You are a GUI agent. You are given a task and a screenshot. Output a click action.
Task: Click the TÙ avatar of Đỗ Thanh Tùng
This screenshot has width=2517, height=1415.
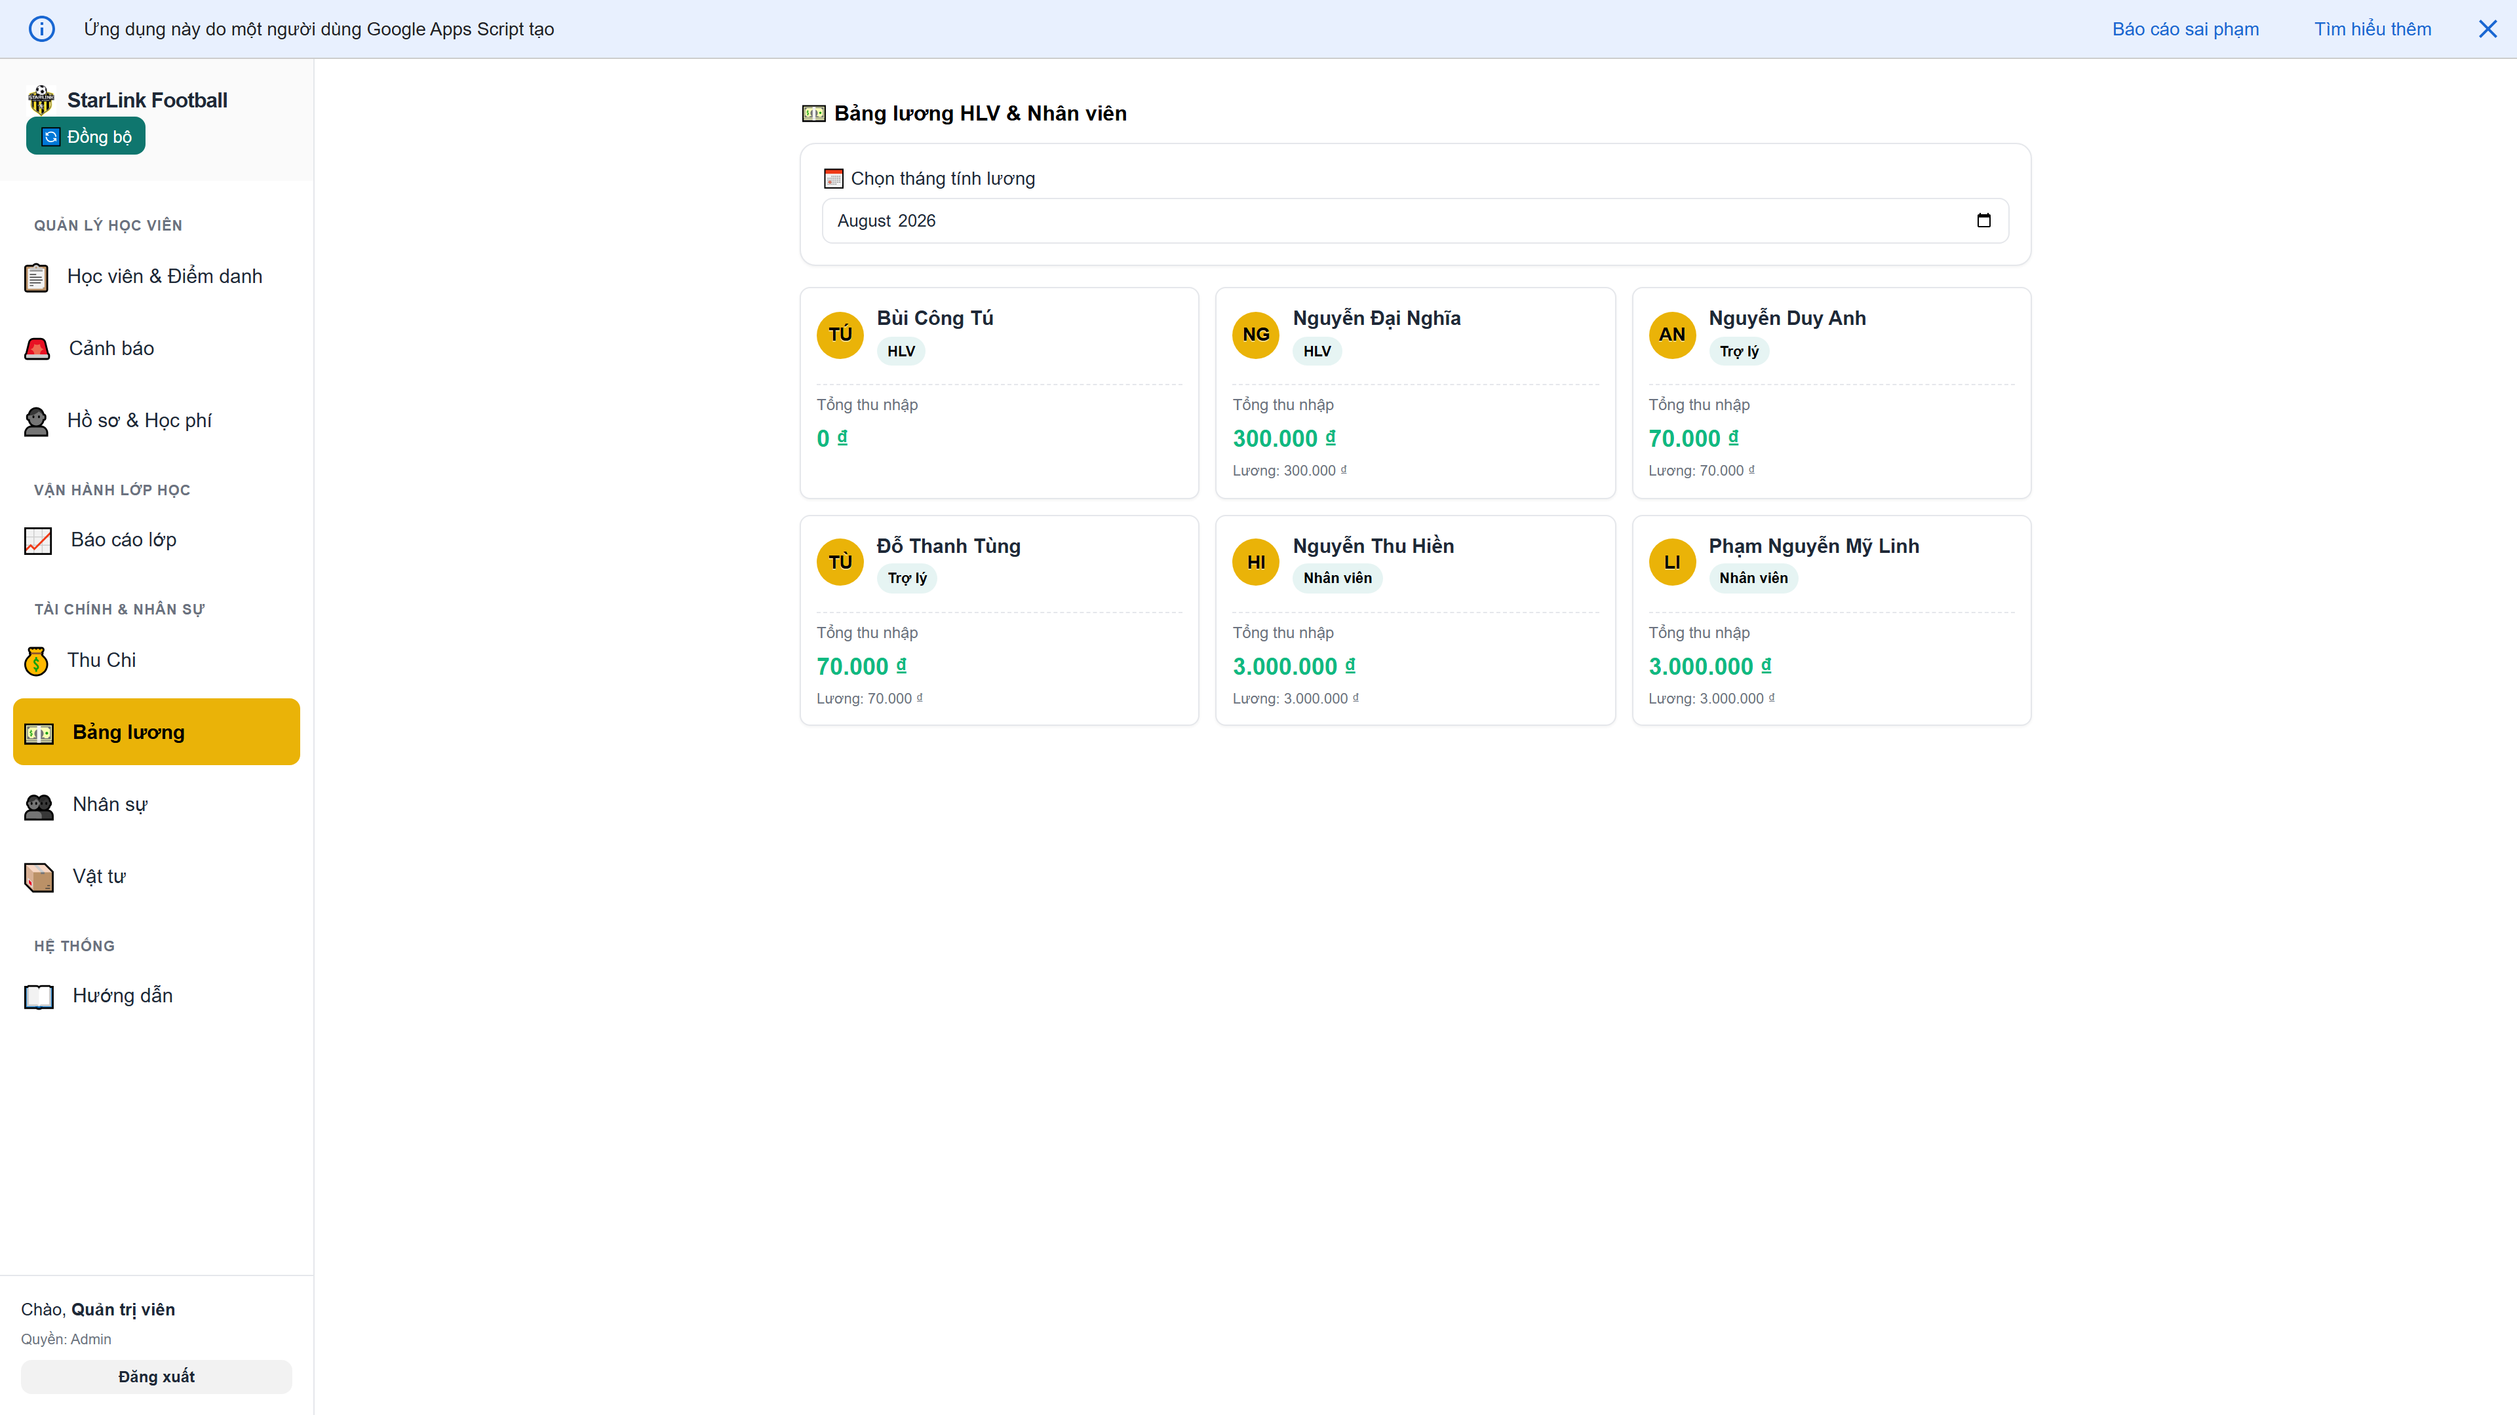[840, 561]
